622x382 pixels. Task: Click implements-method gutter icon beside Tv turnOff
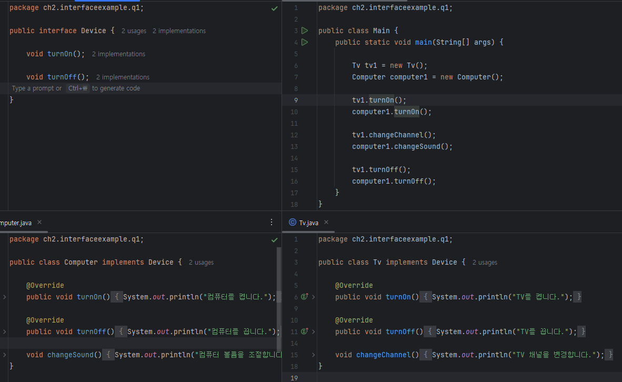(305, 331)
